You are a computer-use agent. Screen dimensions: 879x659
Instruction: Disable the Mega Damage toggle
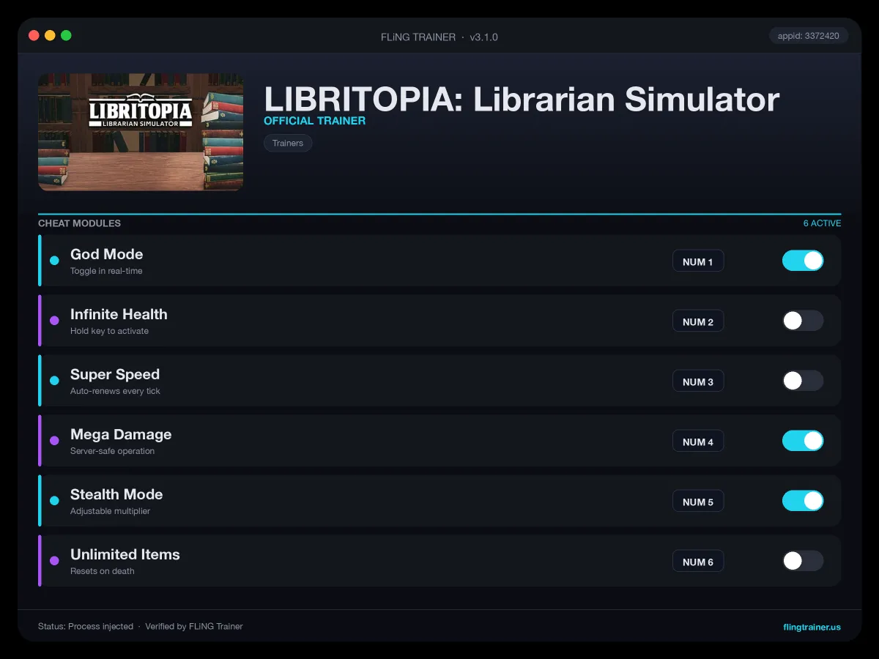(803, 441)
